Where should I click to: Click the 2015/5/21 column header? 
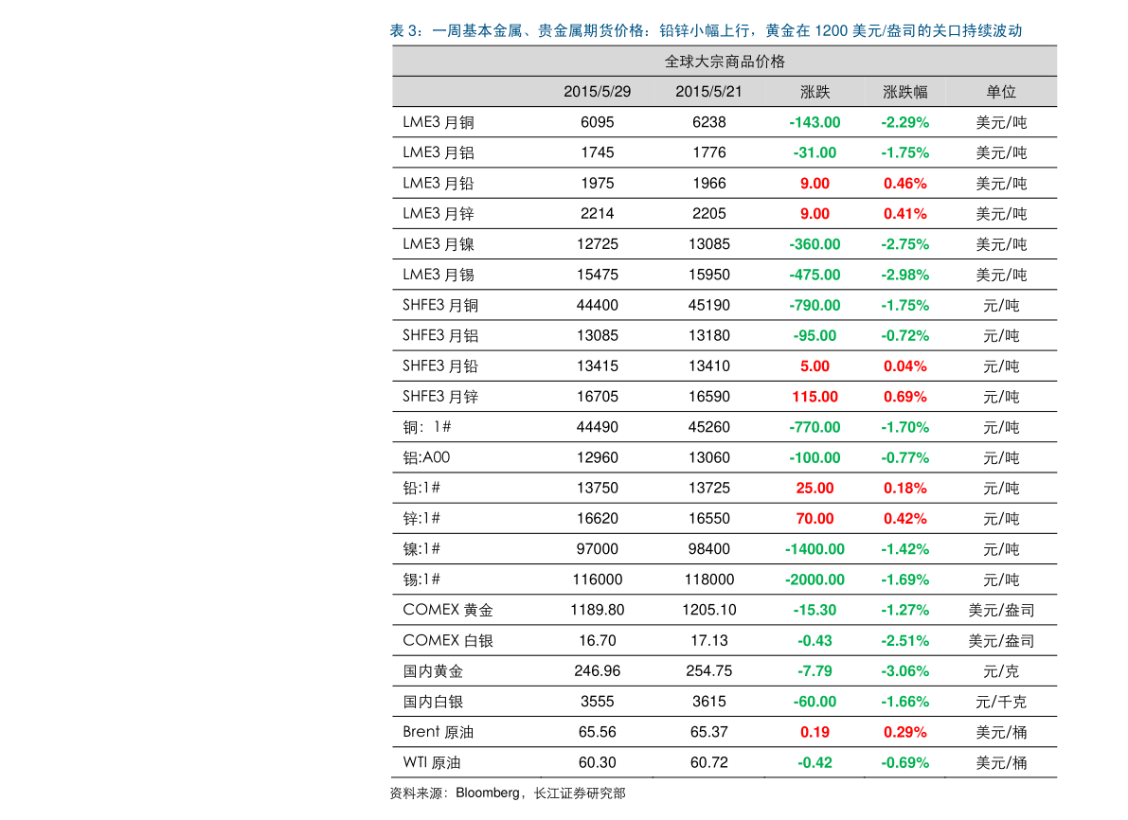[x=708, y=92]
